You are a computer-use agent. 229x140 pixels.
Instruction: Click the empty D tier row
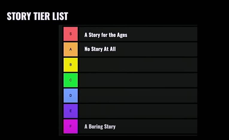pyautogui.click(x=138, y=95)
